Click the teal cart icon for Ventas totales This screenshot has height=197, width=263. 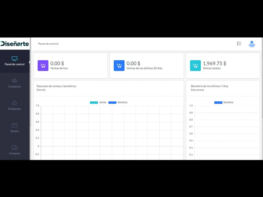click(195, 65)
